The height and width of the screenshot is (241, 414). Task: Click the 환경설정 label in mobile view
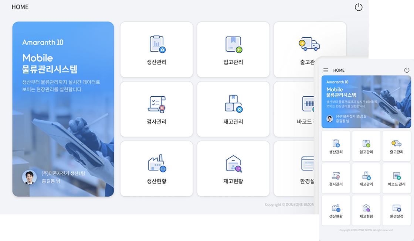pos(397,216)
